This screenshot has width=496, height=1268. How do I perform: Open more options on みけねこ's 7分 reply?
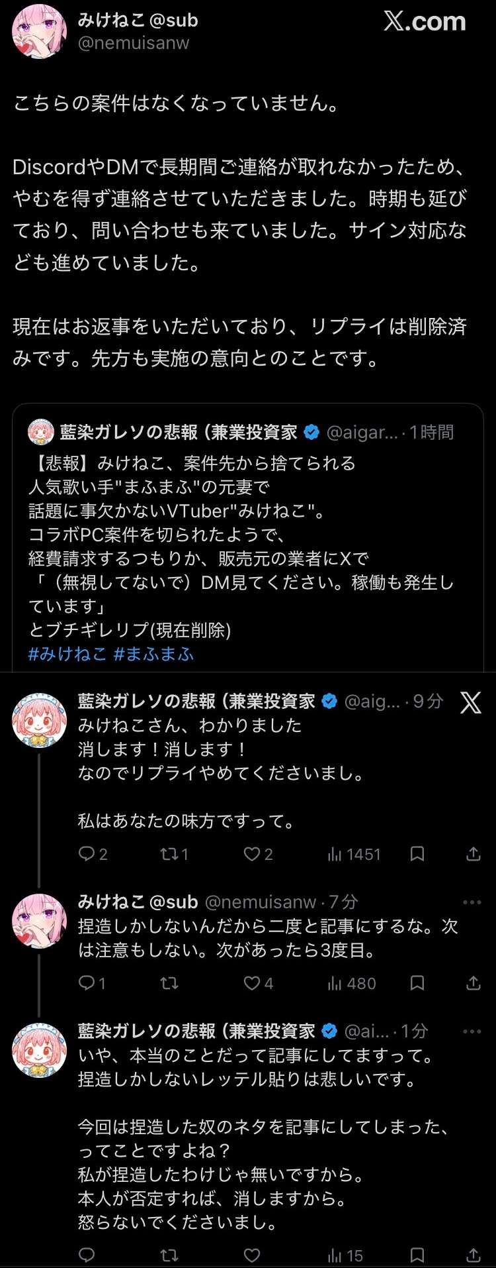tap(472, 902)
